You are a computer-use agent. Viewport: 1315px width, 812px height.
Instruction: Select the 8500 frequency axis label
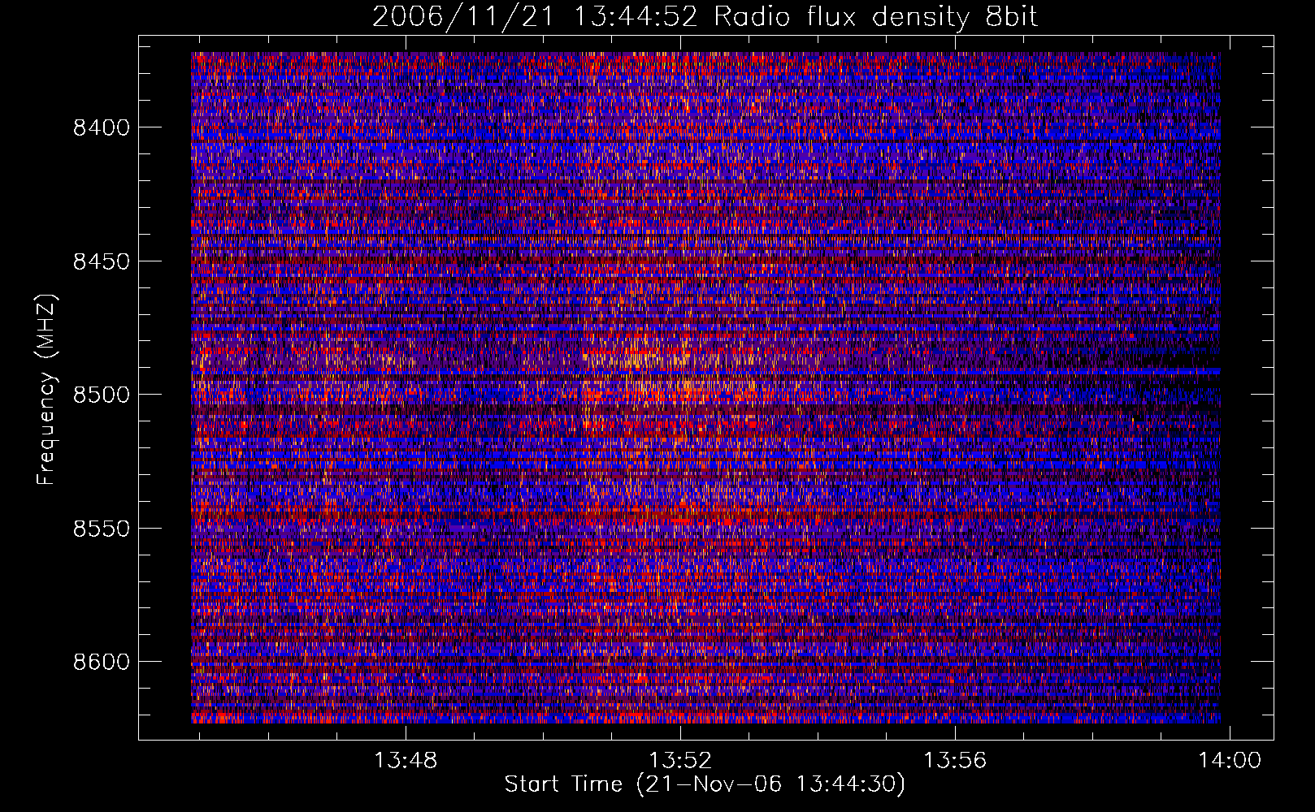[x=102, y=395]
